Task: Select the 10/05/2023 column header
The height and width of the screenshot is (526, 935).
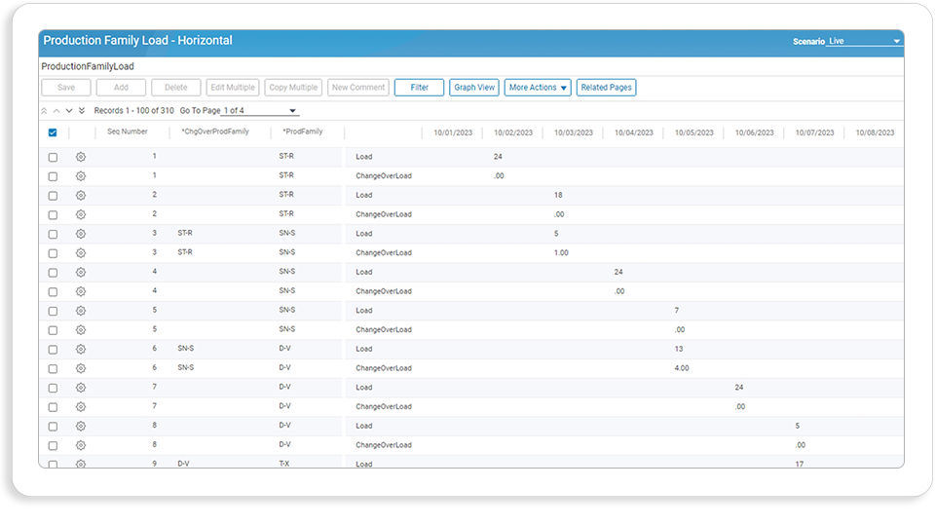Action: (694, 133)
